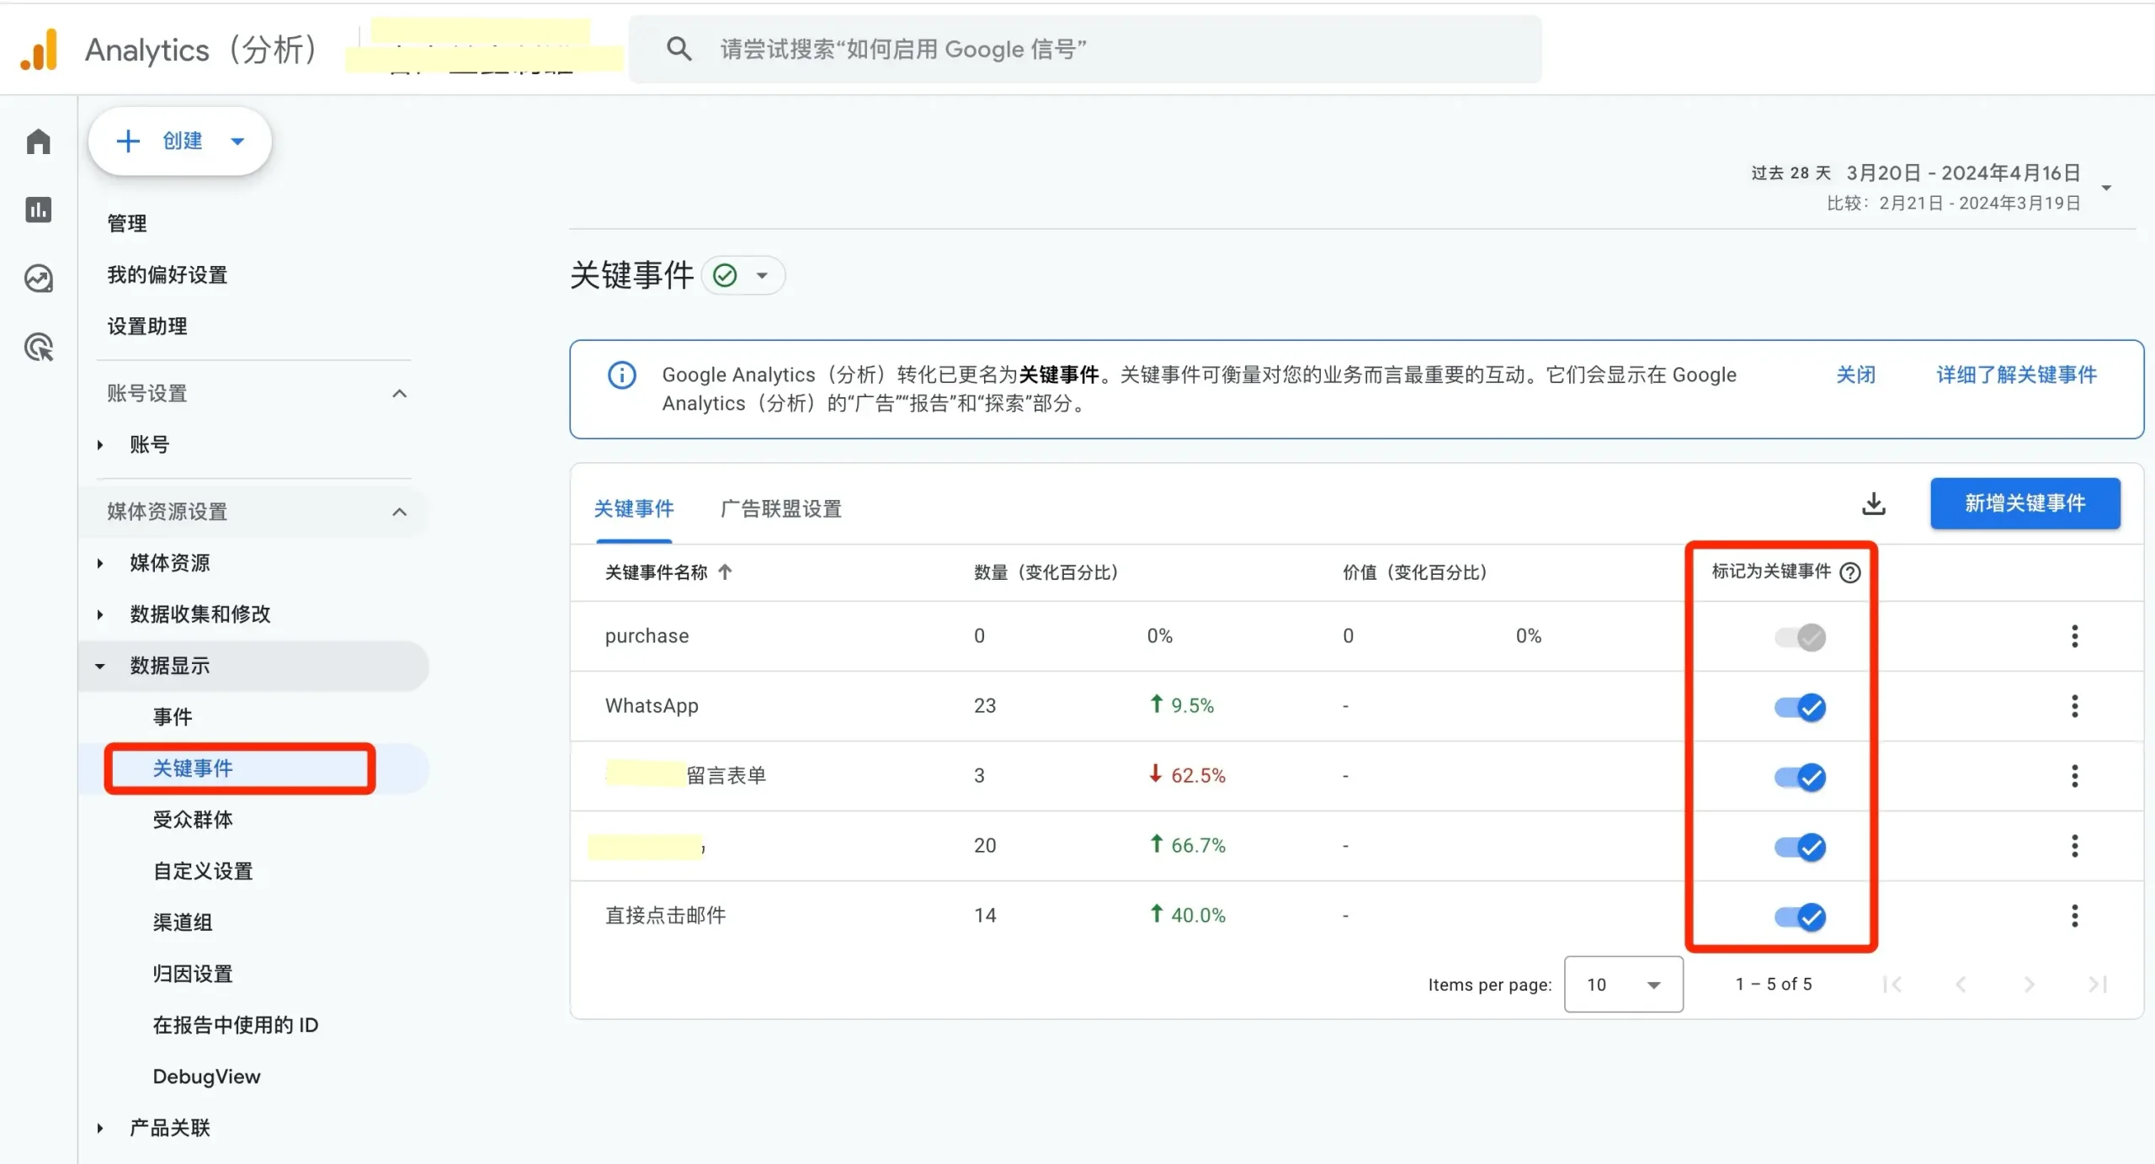Screen dimensions: 2155x1164
Task: Toggle key event switch for row with 20
Action: 1800,848
